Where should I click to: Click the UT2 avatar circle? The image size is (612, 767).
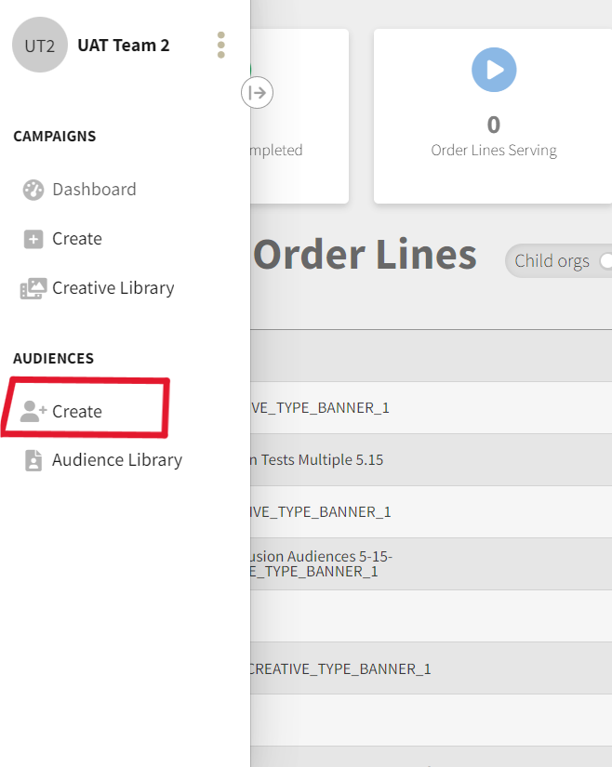point(40,45)
